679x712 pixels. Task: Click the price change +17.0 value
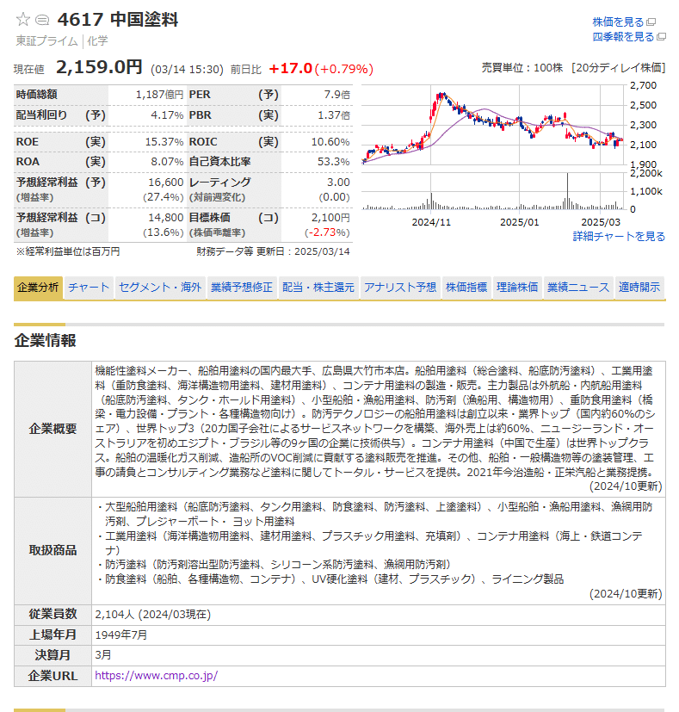coord(291,69)
